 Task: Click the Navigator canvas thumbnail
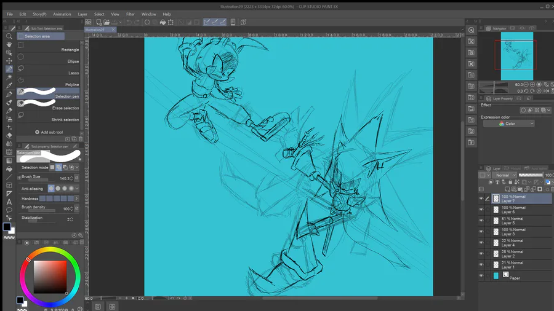pyautogui.click(x=516, y=56)
